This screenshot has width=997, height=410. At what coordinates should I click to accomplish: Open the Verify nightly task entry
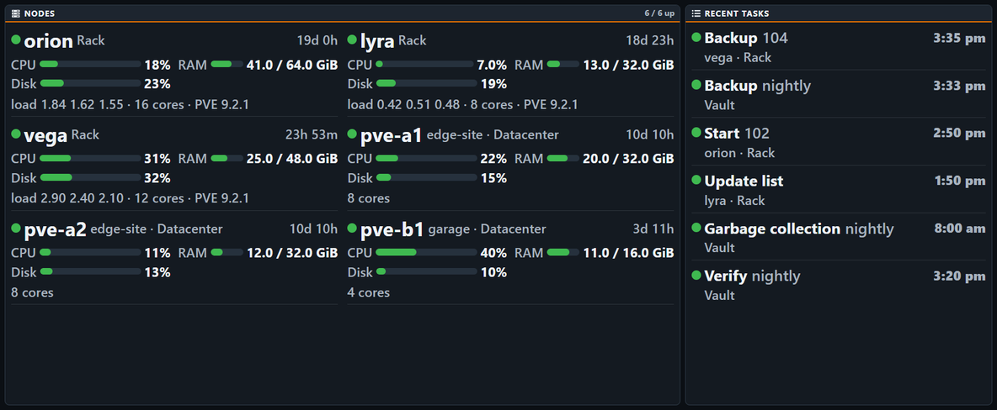[x=839, y=285]
